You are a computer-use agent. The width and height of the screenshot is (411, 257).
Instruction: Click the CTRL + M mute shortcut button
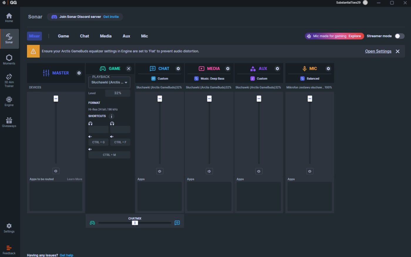[109, 155]
